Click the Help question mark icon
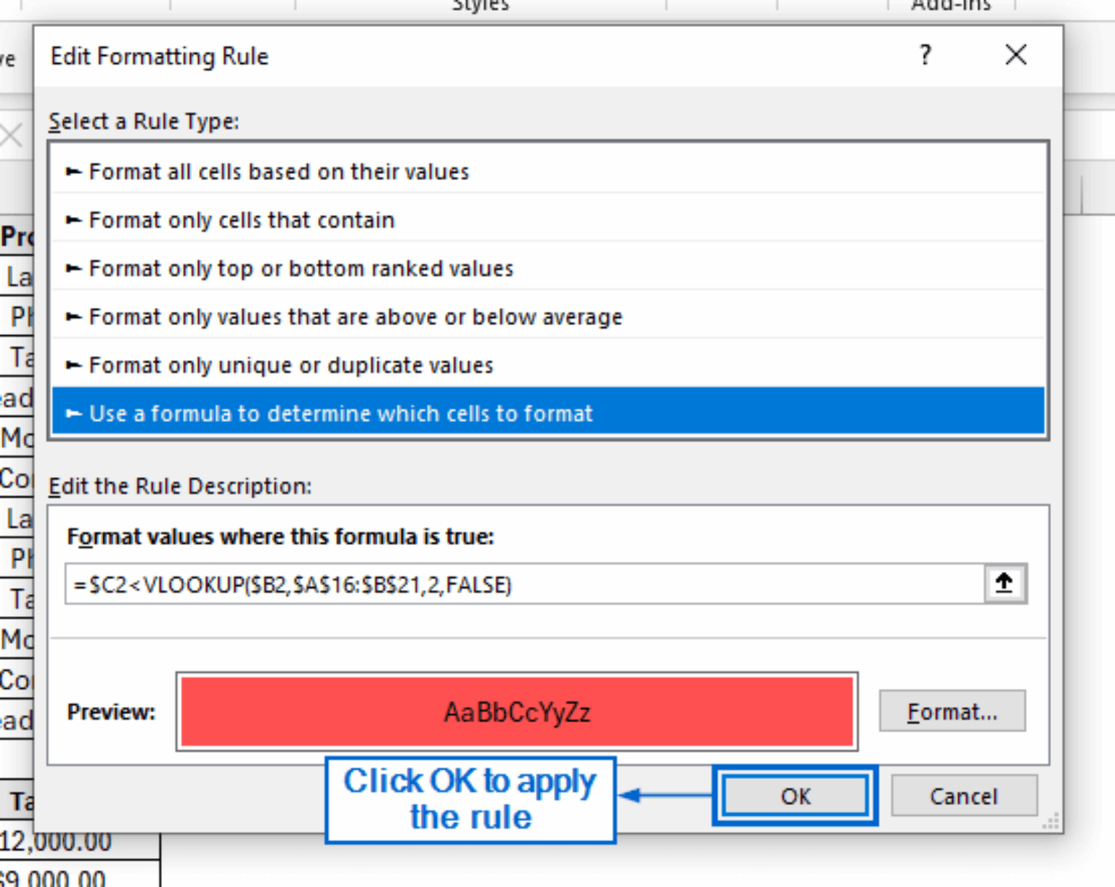 [925, 55]
